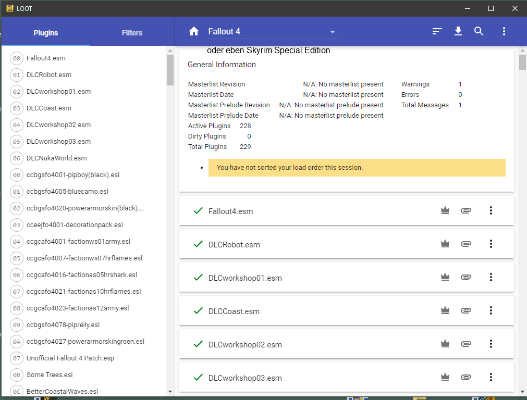Select Some Trees.esl in plugin list

(x=50, y=375)
